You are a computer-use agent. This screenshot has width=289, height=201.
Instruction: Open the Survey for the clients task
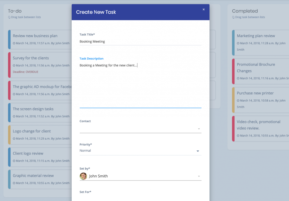pos(31,58)
